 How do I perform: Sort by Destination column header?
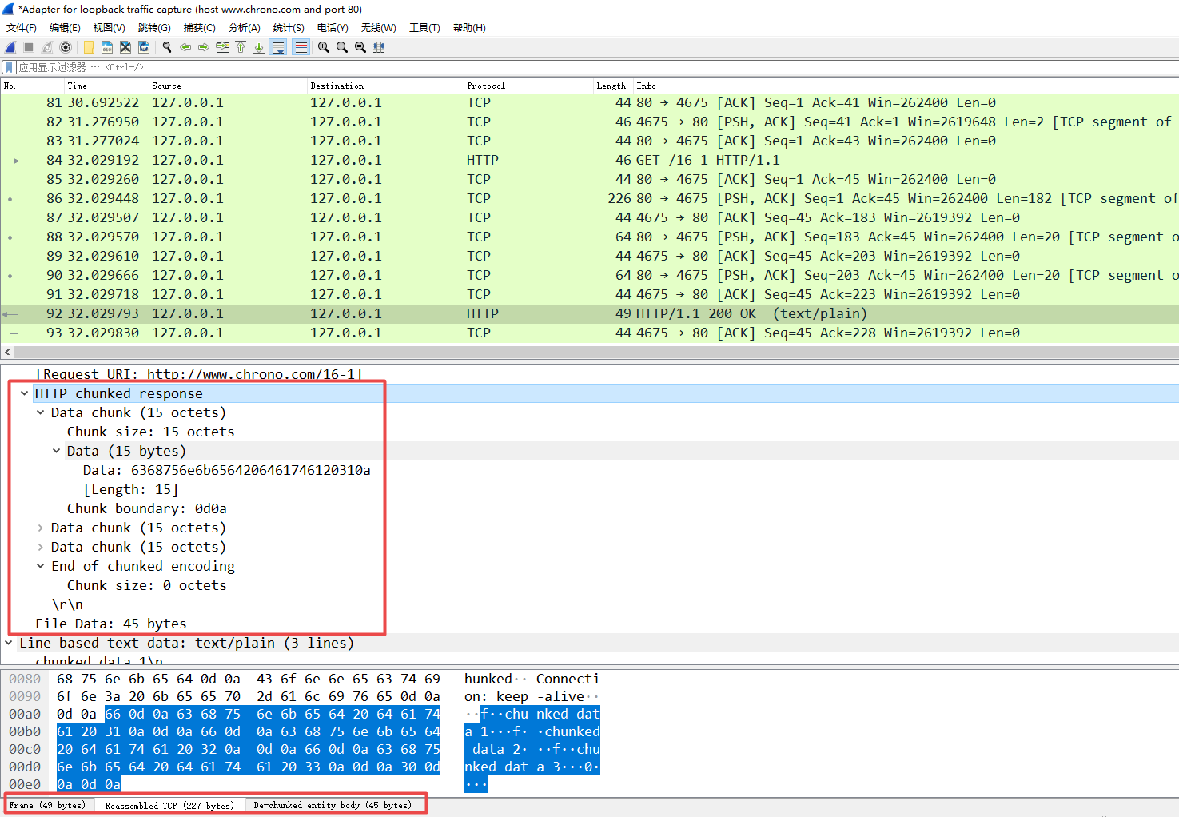click(x=386, y=86)
